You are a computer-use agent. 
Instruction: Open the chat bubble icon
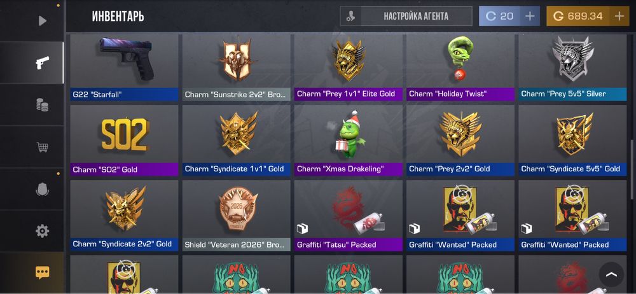(42, 272)
